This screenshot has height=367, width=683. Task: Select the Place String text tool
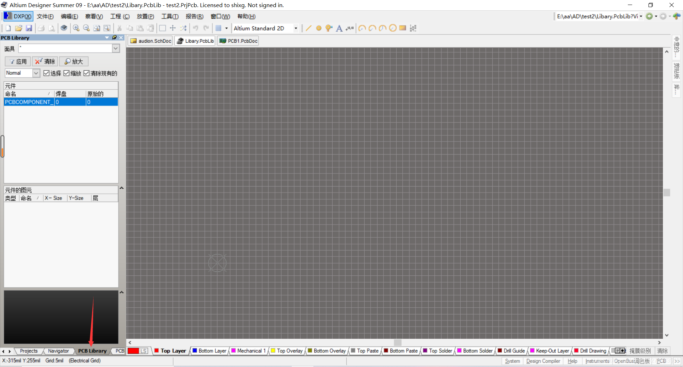[339, 28]
